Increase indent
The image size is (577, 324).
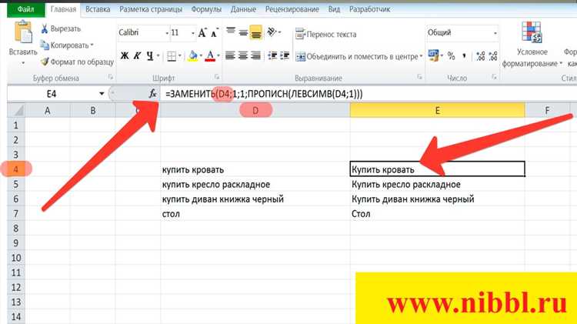[285, 56]
